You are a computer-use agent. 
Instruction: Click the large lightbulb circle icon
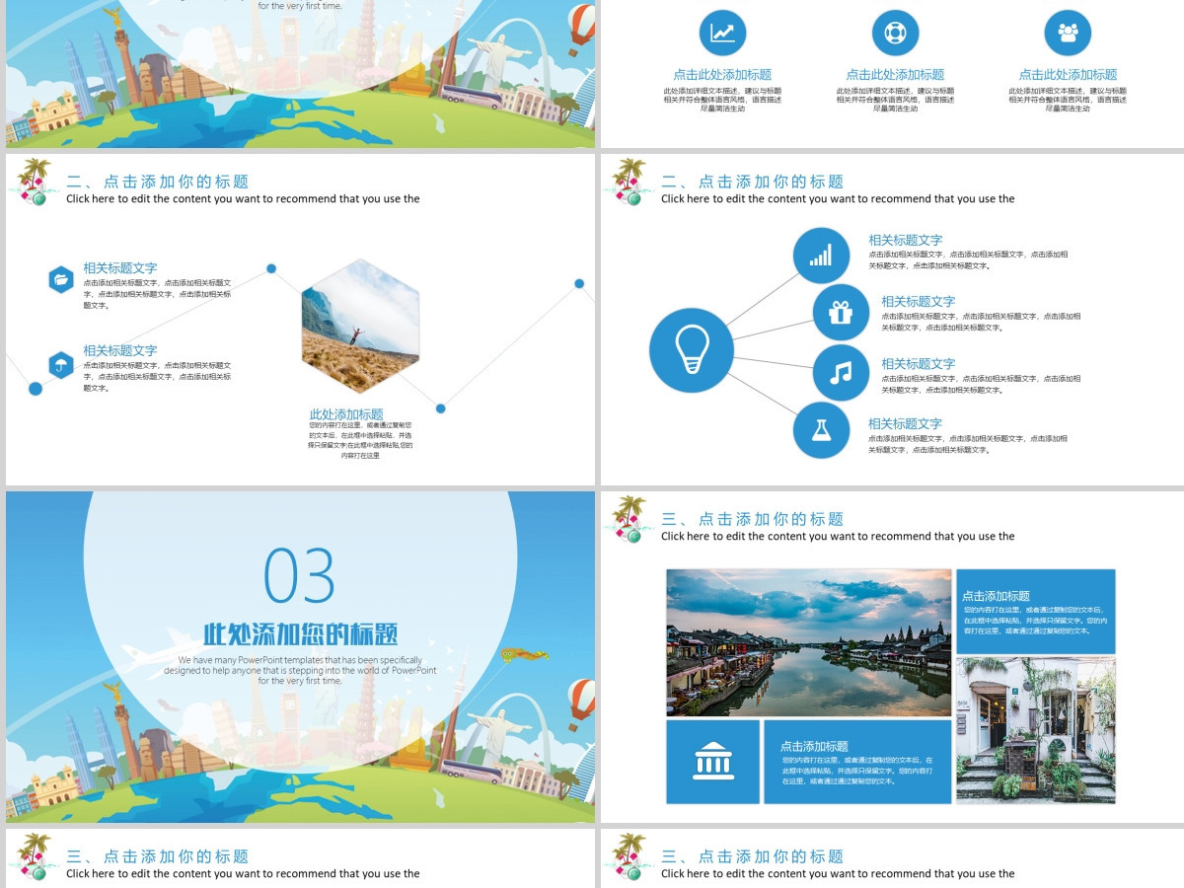(692, 350)
